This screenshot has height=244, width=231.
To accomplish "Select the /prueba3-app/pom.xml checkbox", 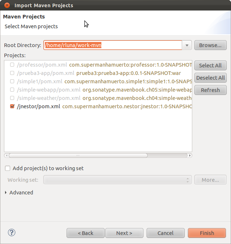I will 12,73.
